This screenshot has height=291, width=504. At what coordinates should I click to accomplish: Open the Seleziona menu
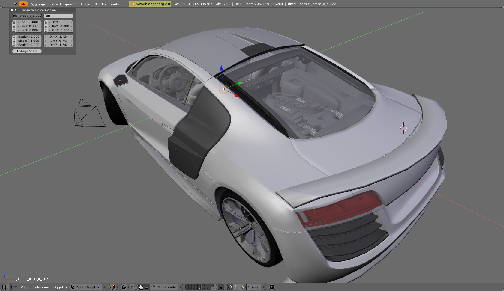tap(41, 287)
